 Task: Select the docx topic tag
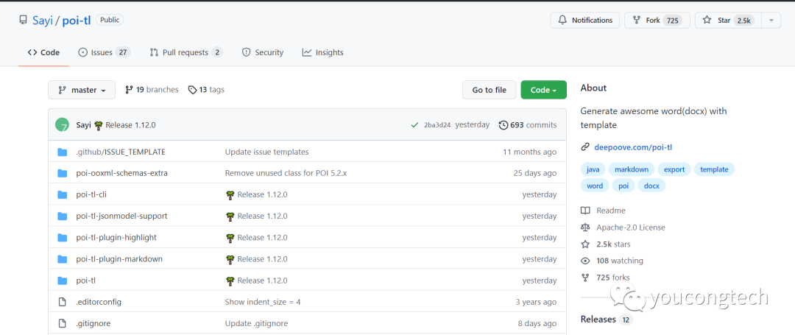coord(651,186)
